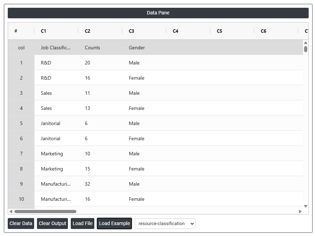315x236 pixels.
Task: Select row number 5 header
Action: coord(21,123)
